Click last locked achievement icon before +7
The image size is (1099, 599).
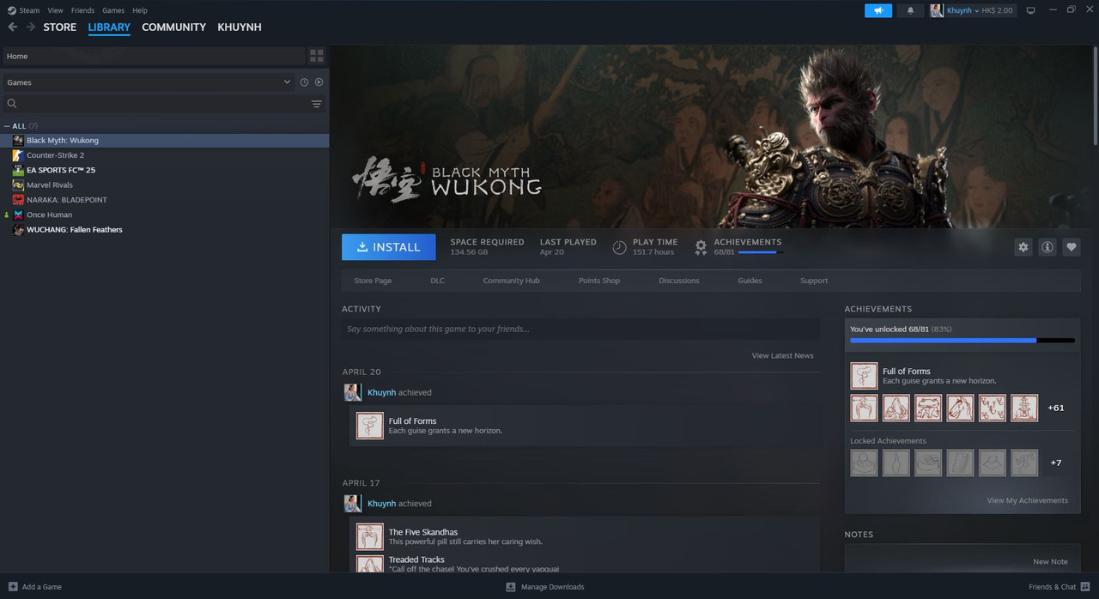pyautogui.click(x=1024, y=463)
